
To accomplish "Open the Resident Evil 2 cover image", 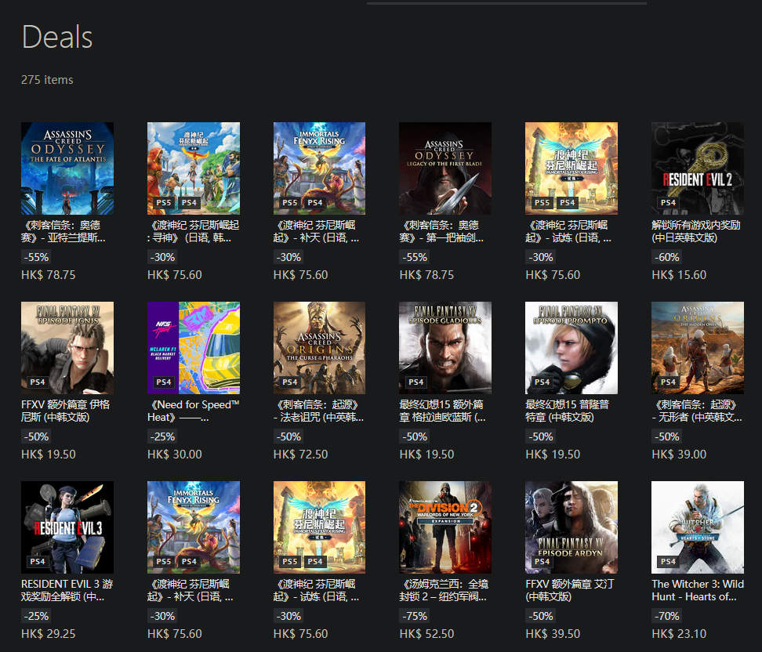I will [698, 168].
